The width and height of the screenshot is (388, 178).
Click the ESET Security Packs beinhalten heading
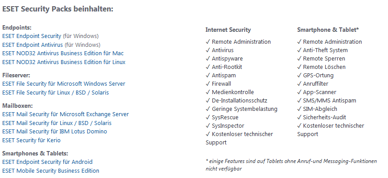click(x=58, y=9)
